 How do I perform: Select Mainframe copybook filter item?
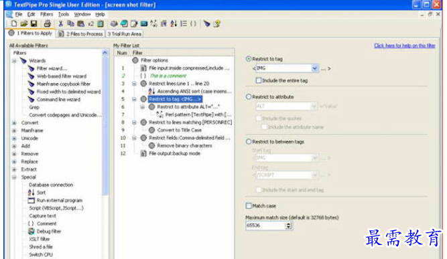(63, 84)
